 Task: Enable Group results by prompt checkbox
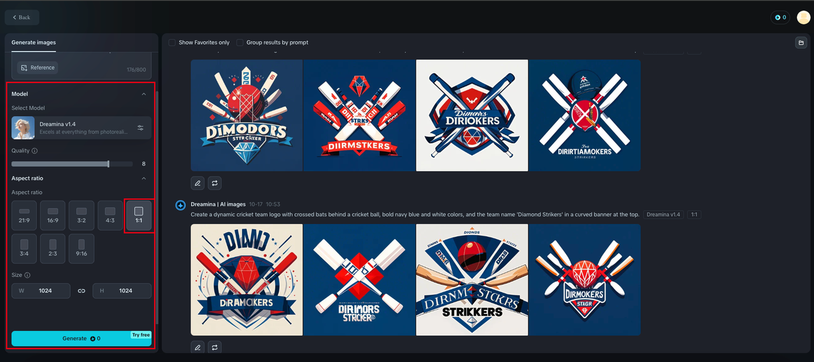pos(240,43)
